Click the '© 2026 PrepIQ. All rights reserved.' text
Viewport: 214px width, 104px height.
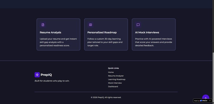coord(106,97)
